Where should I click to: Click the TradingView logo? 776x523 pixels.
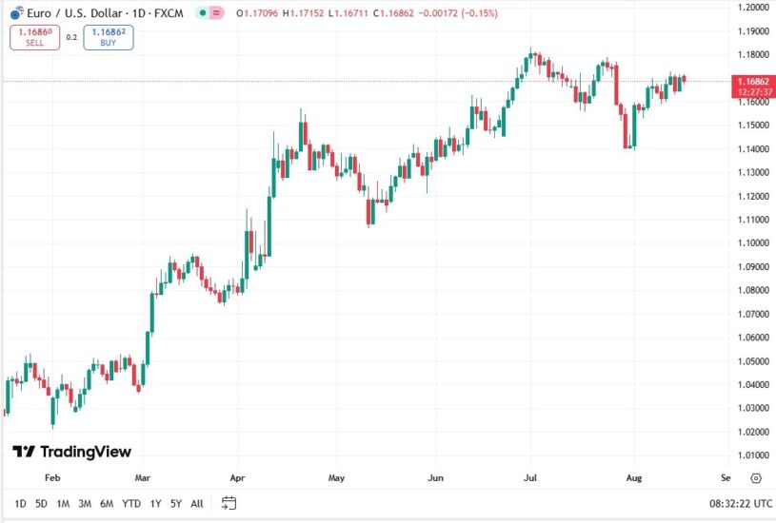pyautogui.click(x=72, y=452)
